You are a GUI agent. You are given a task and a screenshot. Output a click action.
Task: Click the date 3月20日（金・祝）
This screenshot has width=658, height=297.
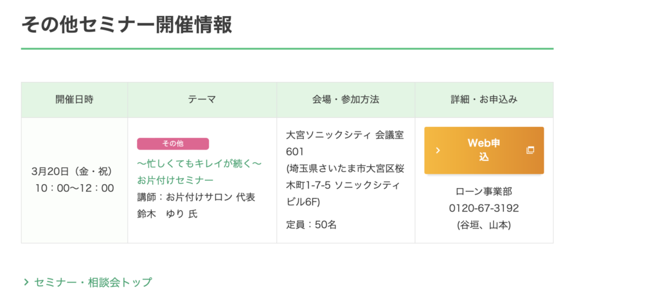(72, 171)
